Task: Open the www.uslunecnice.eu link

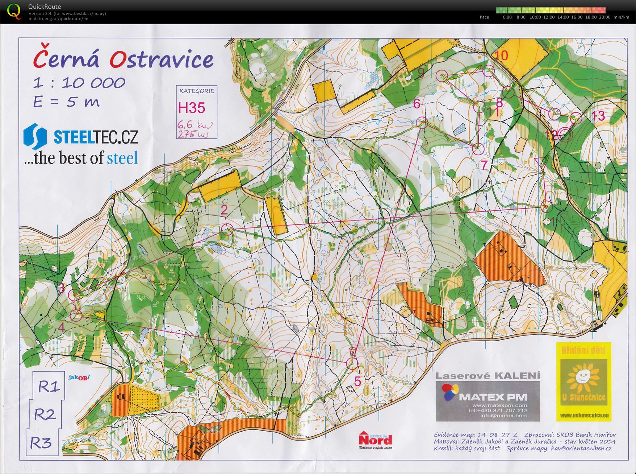Action: point(583,415)
